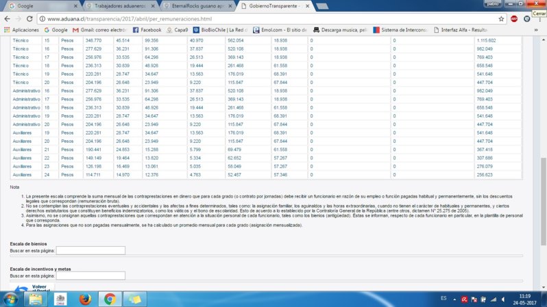Open the Action Center flag tray icon
The height and width of the screenshot is (307, 547).
(474, 299)
